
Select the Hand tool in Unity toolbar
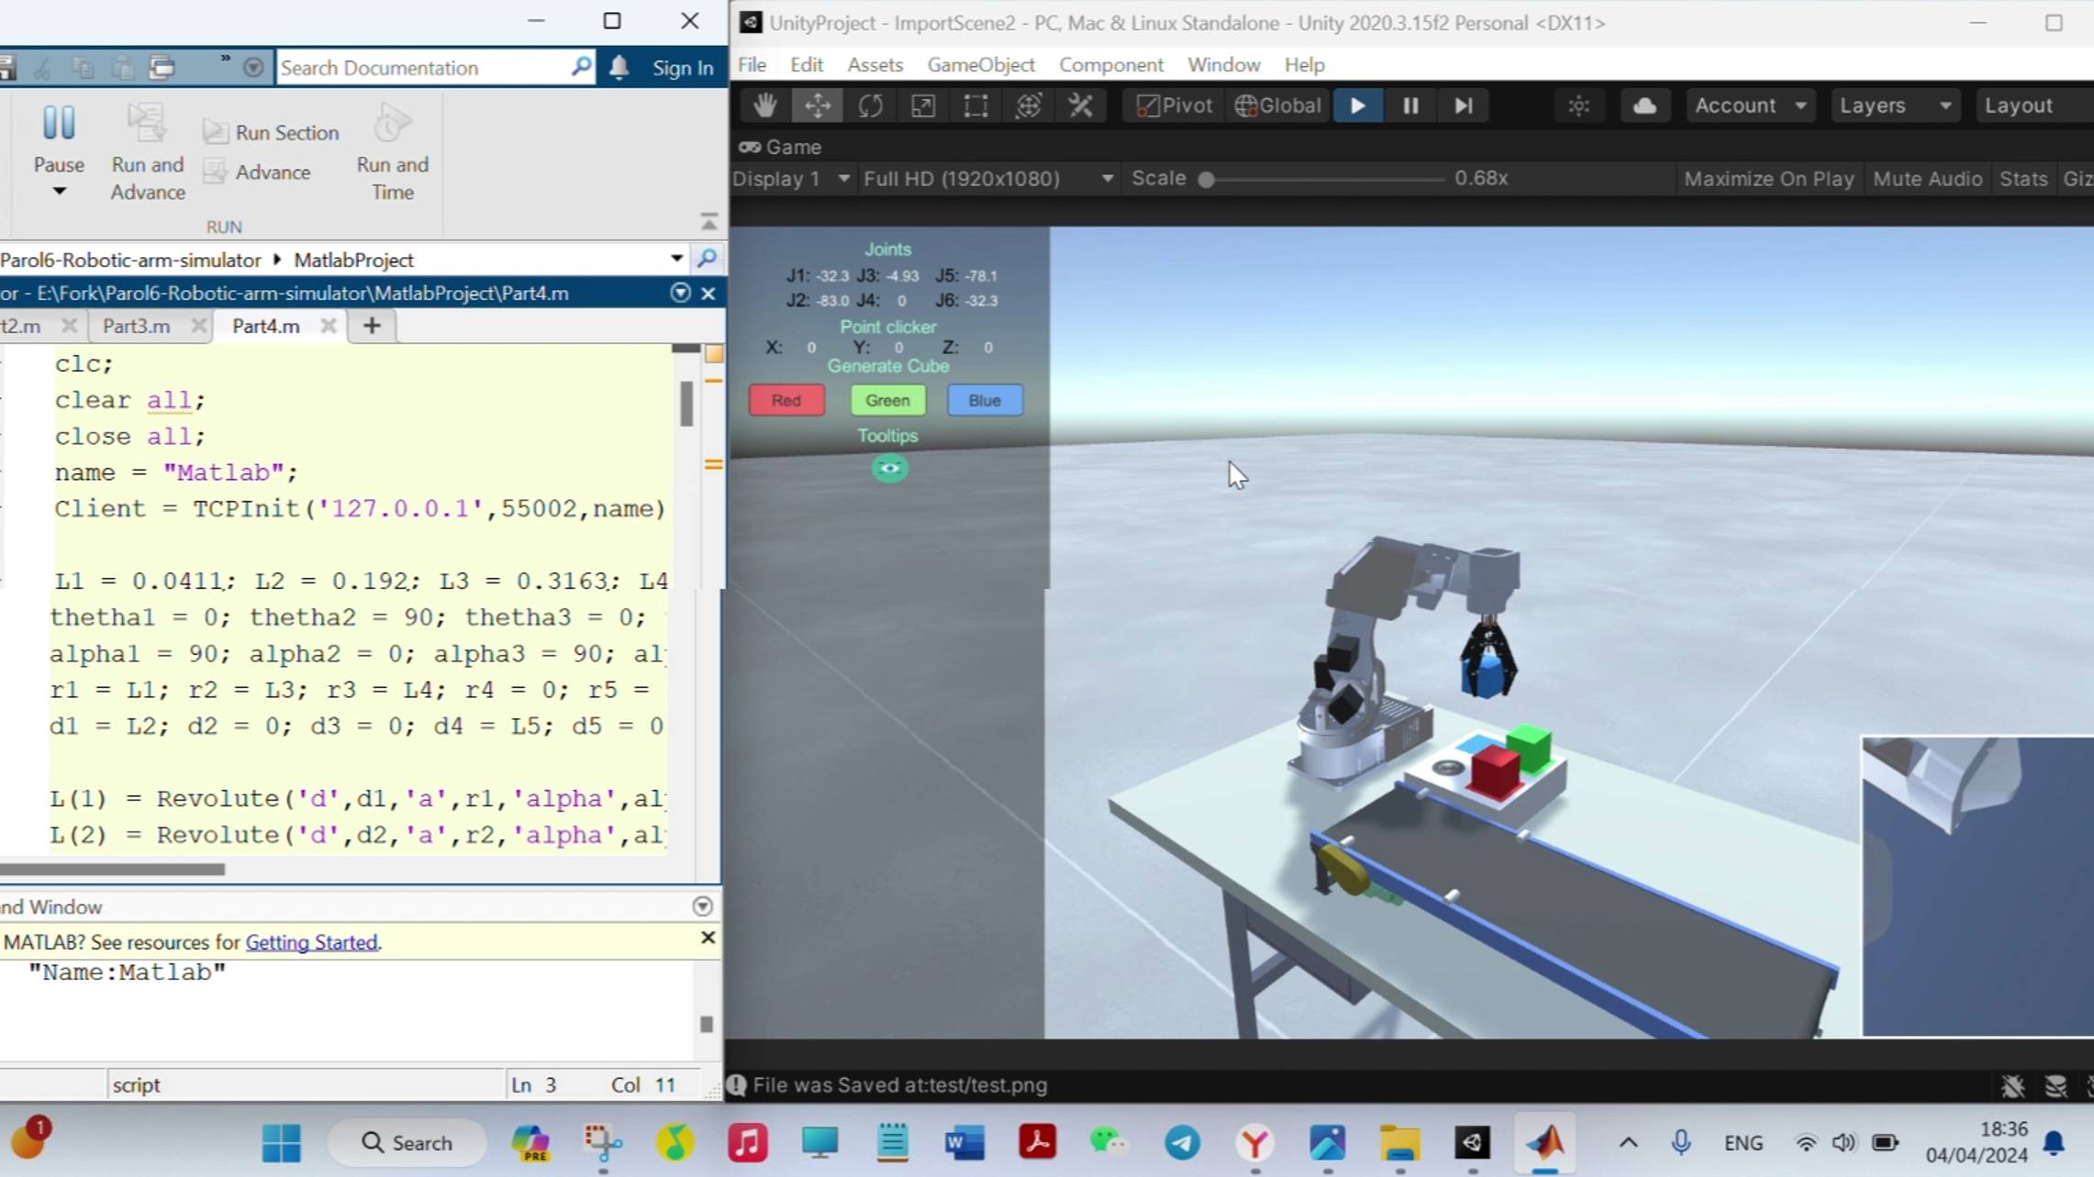click(x=764, y=105)
